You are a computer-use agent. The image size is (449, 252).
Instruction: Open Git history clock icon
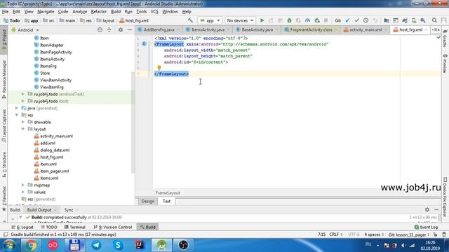point(366,20)
